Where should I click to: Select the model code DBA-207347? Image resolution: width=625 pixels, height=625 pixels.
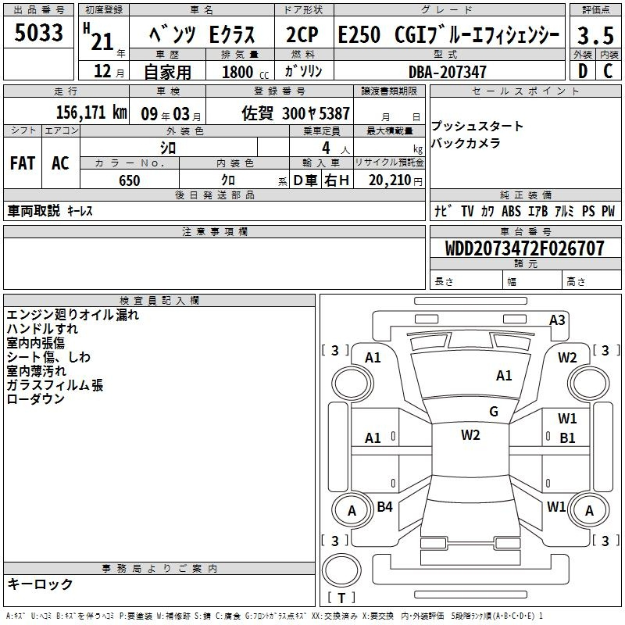pyautogui.click(x=448, y=72)
